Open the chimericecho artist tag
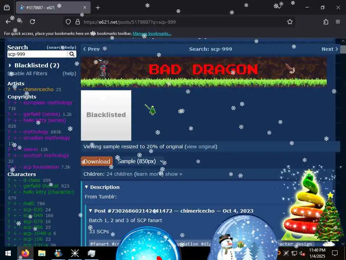 coord(39,89)
